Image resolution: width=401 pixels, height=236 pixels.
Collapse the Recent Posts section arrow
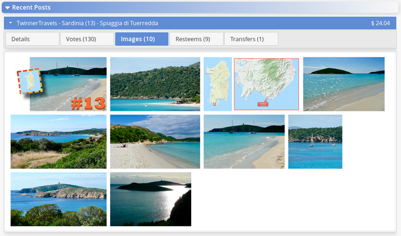(8, 8)
